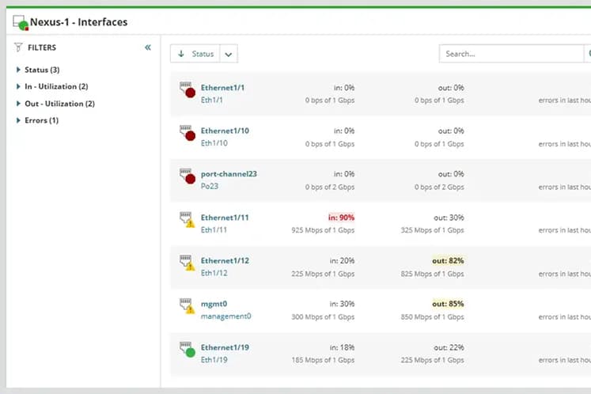Expand the Out - Utilization (2) filter

click(18, 104)
